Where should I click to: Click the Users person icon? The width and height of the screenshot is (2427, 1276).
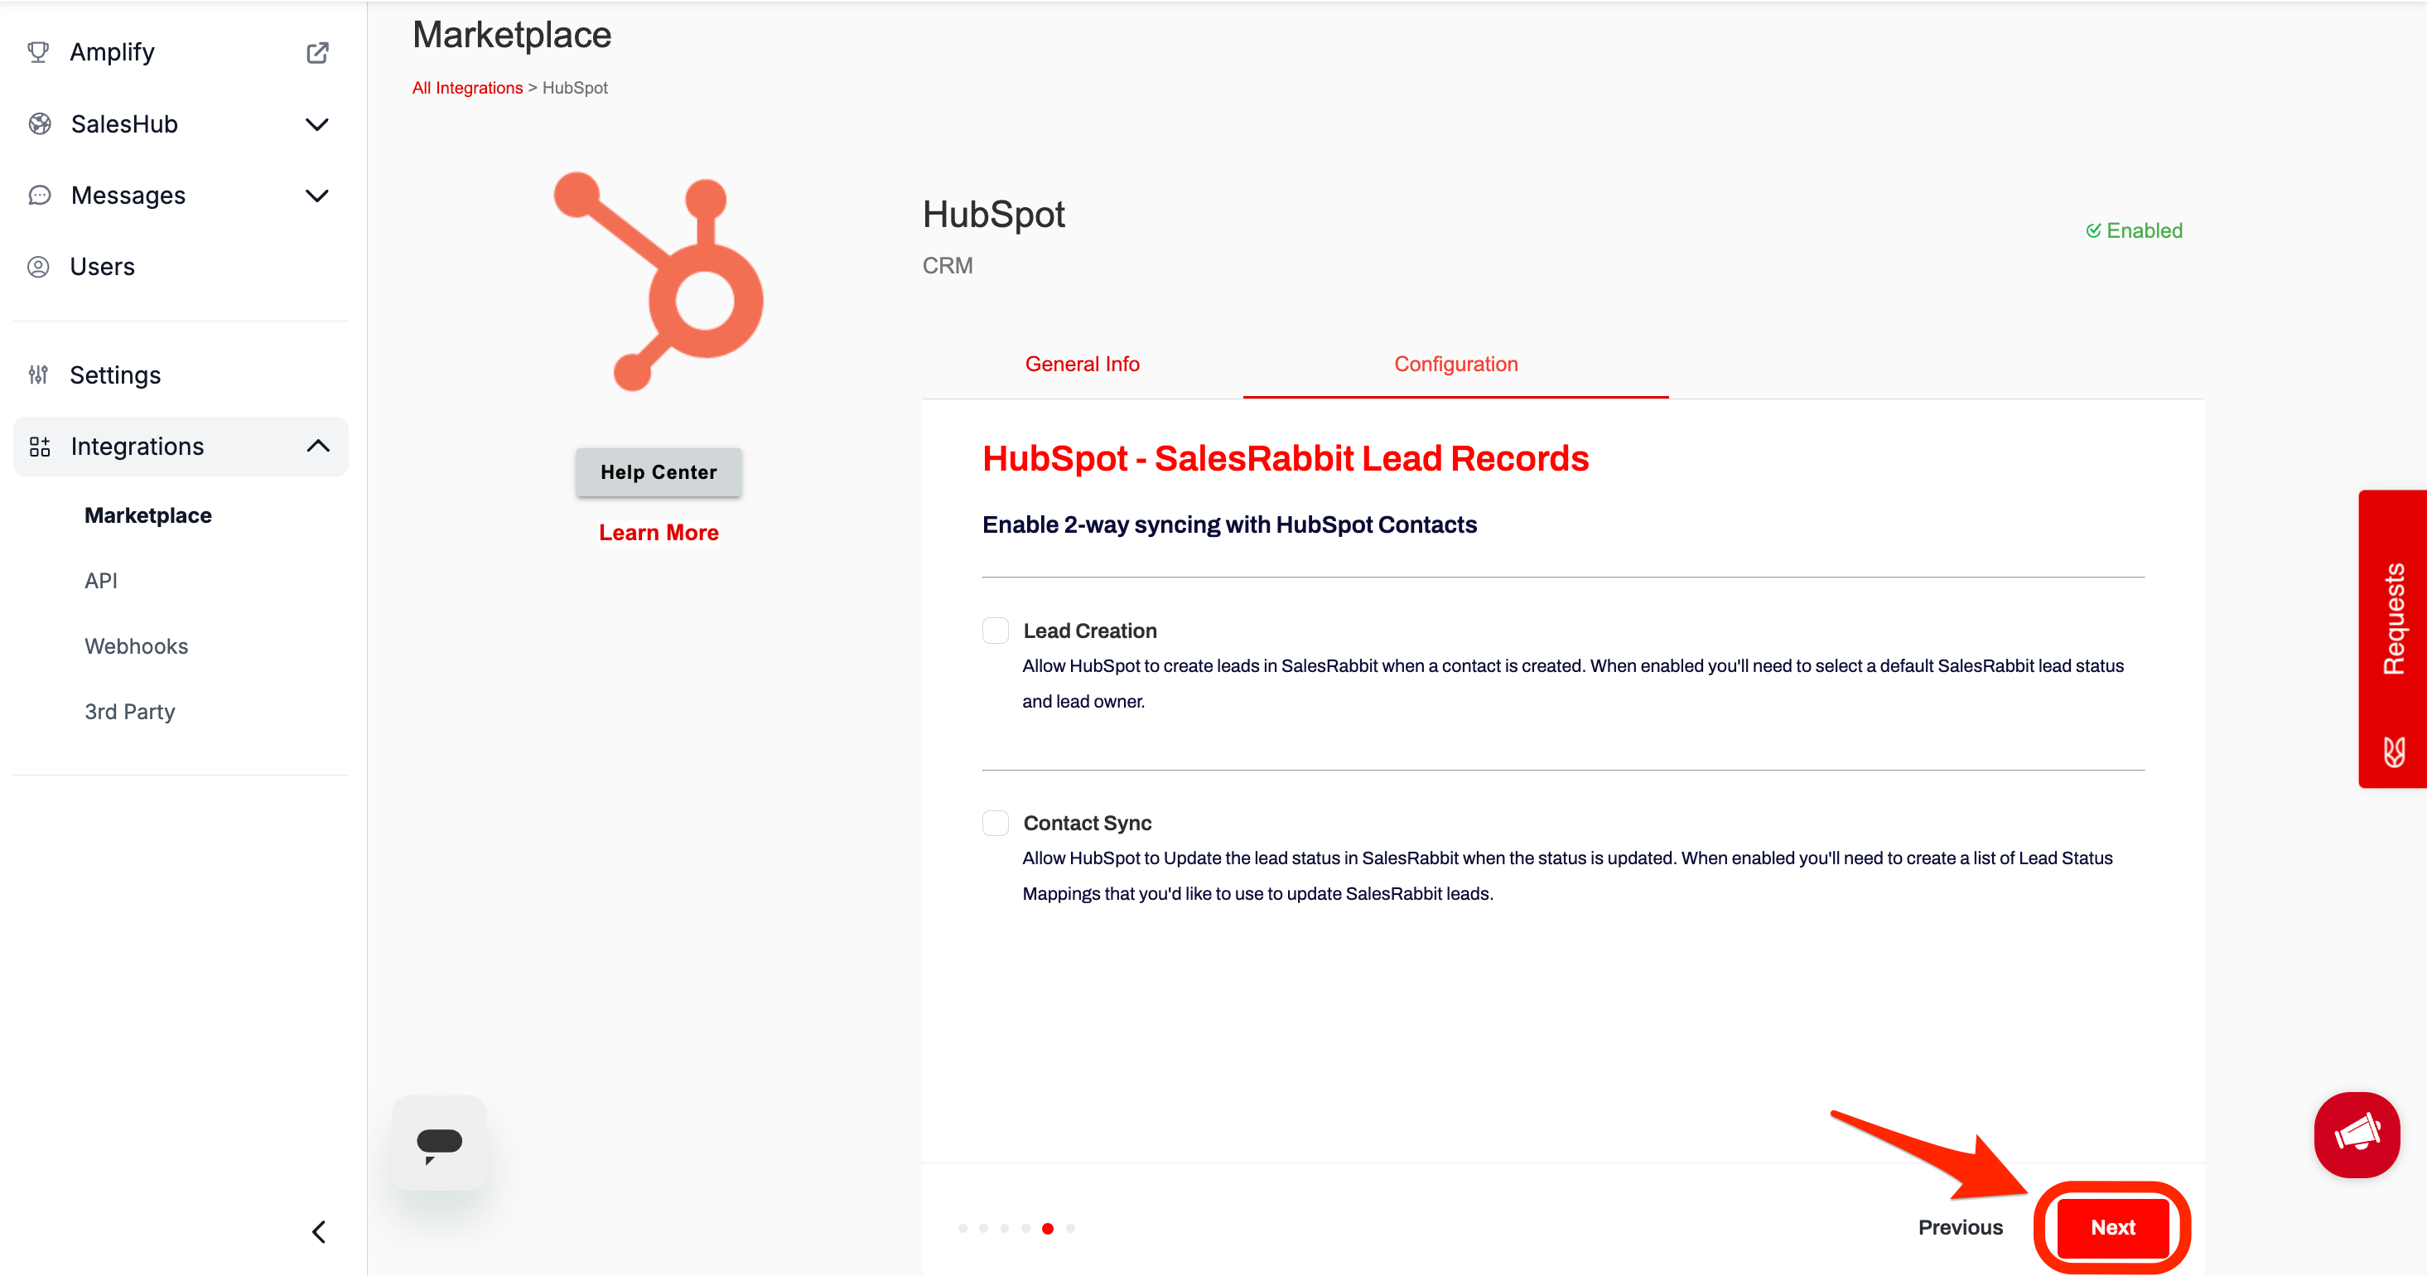coord(37,267)
